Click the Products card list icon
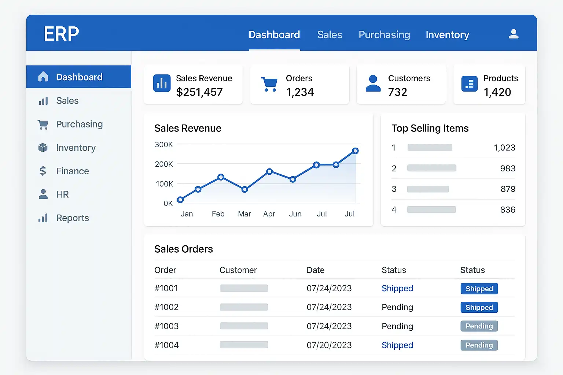Screen dimensions: 563x375 pyautogui.click(x=469, y=84)
